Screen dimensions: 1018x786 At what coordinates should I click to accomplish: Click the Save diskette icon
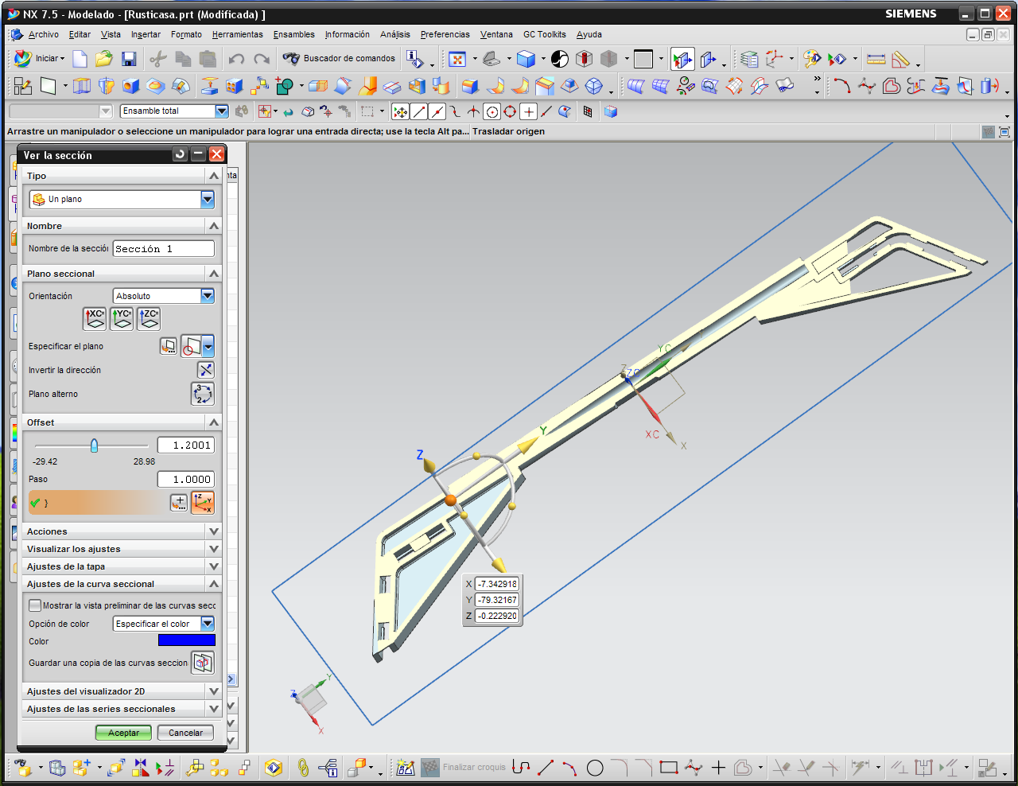click(x=129, y=59)
